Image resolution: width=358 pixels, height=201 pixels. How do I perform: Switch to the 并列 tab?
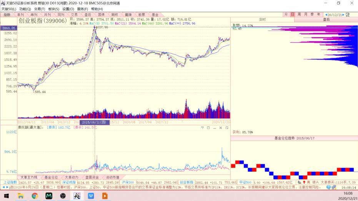[x=47, y=15]
